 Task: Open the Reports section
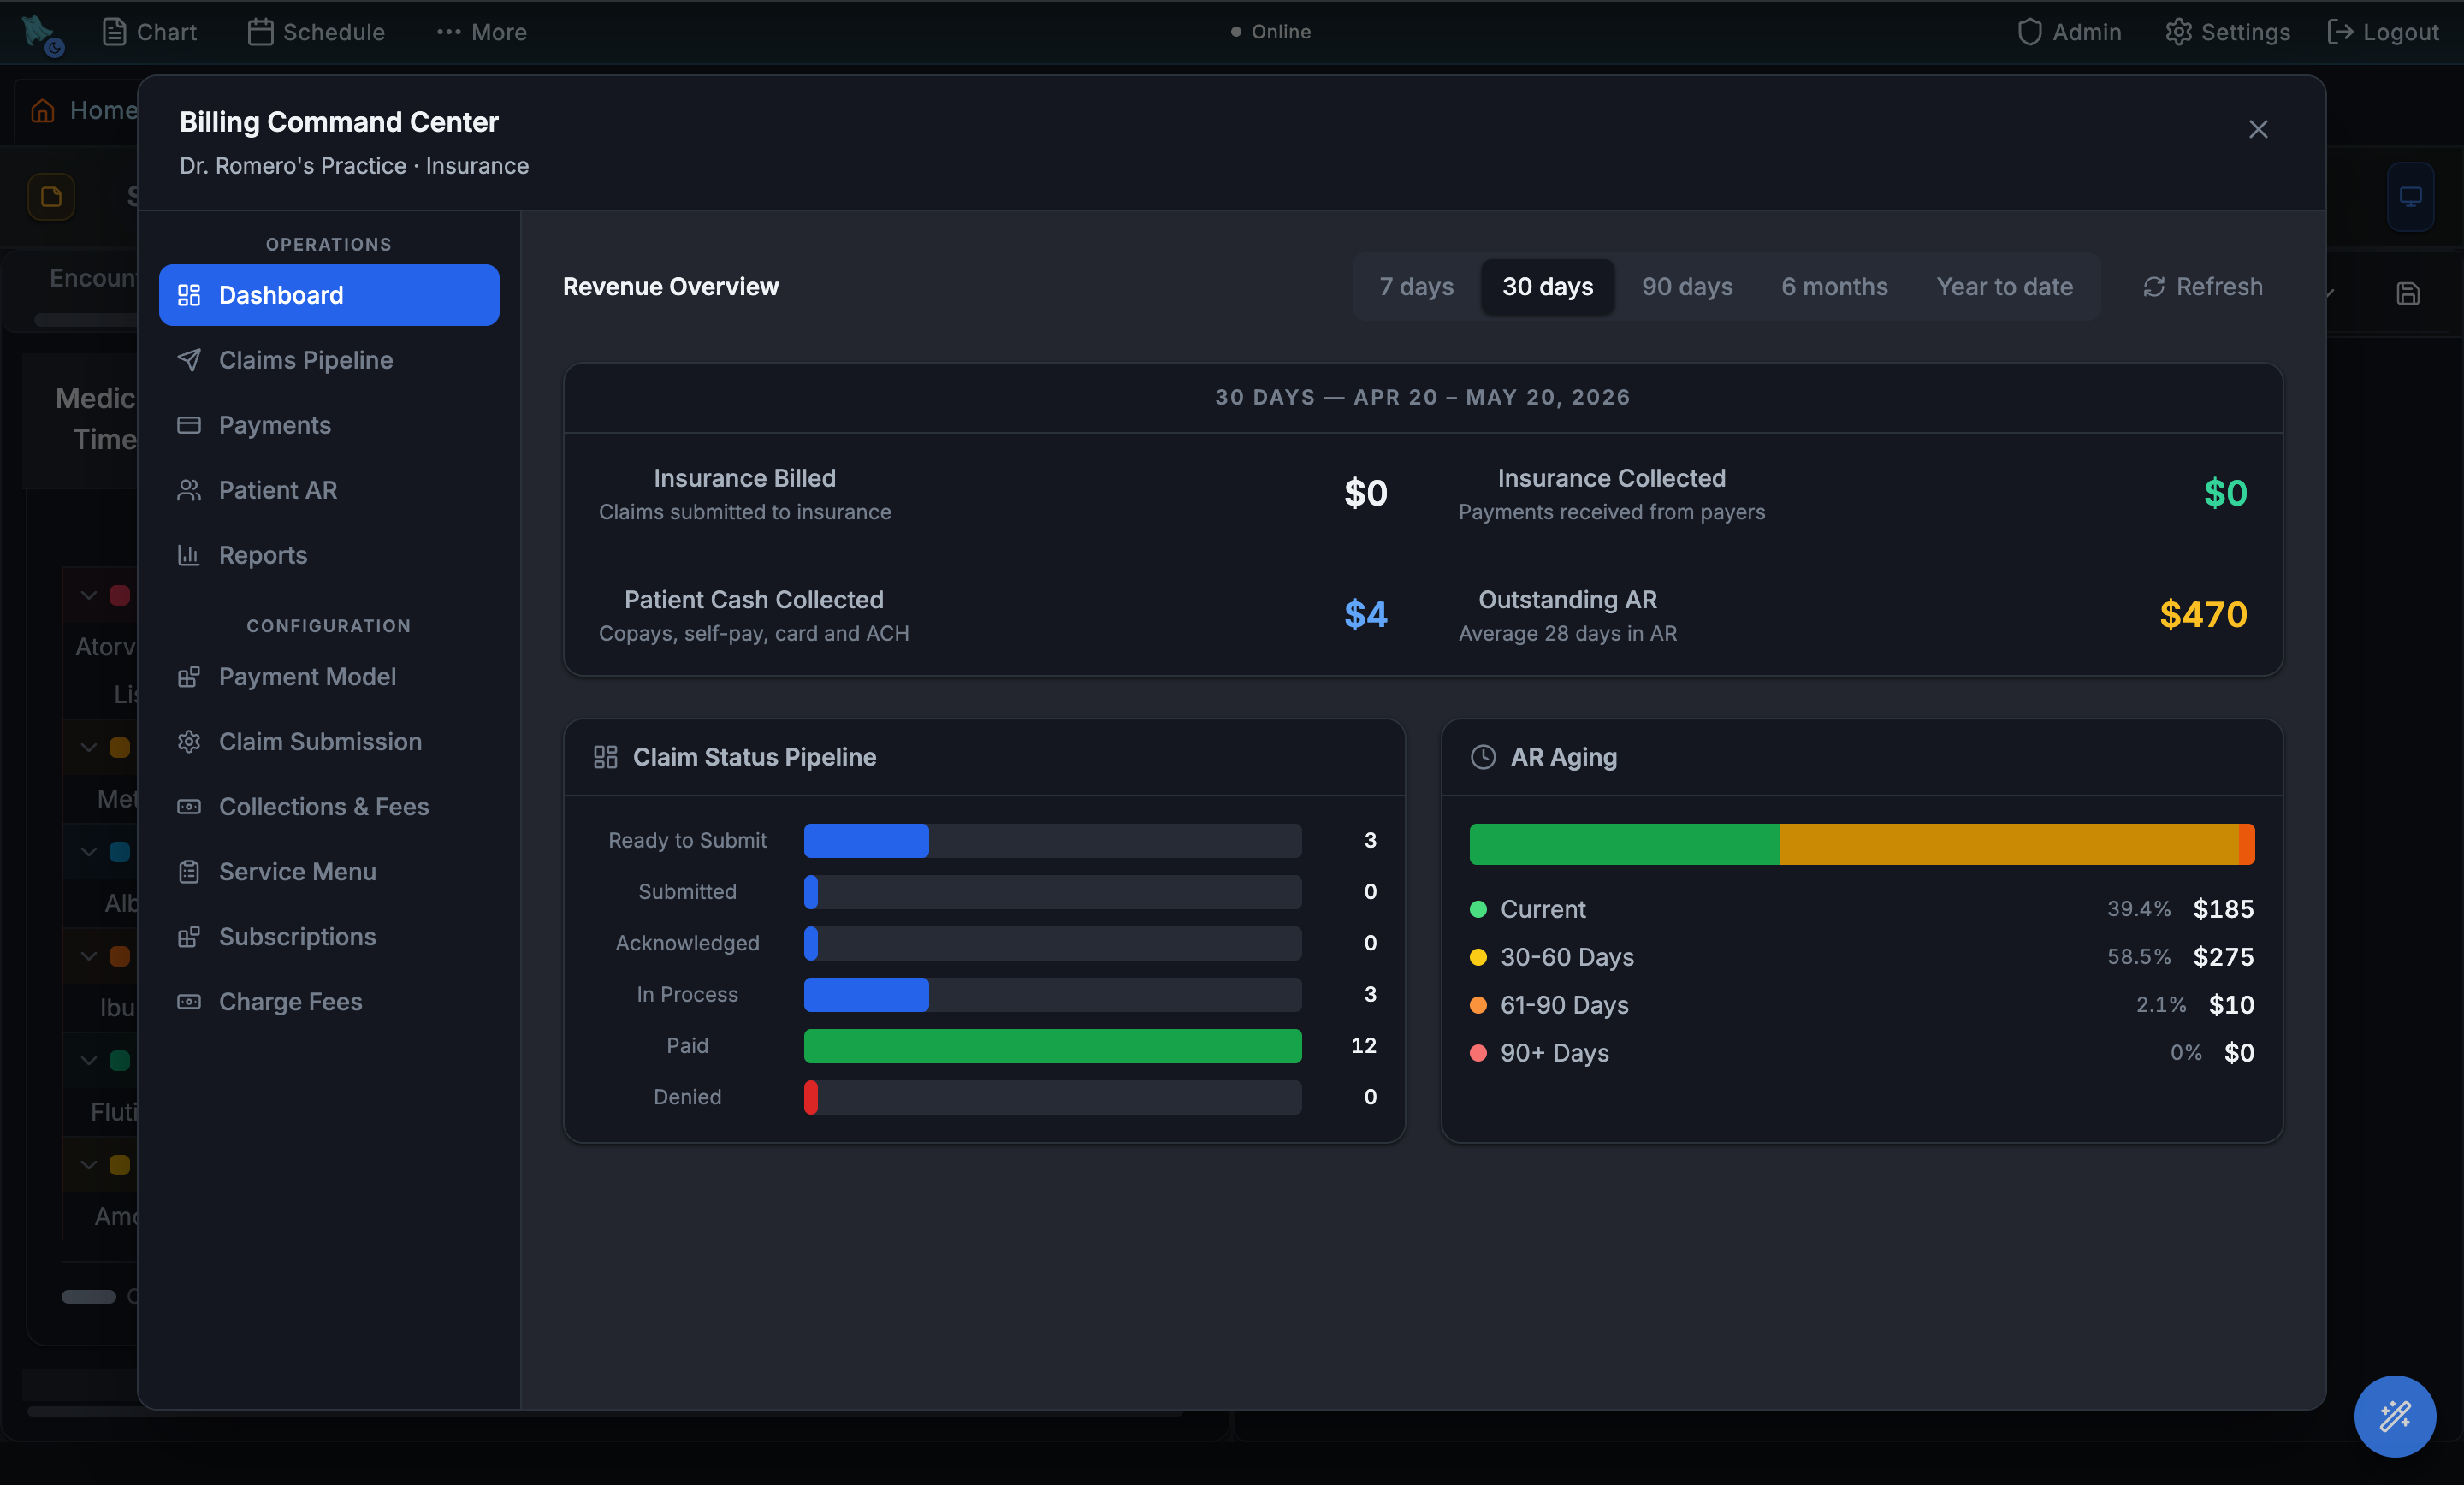328,555
